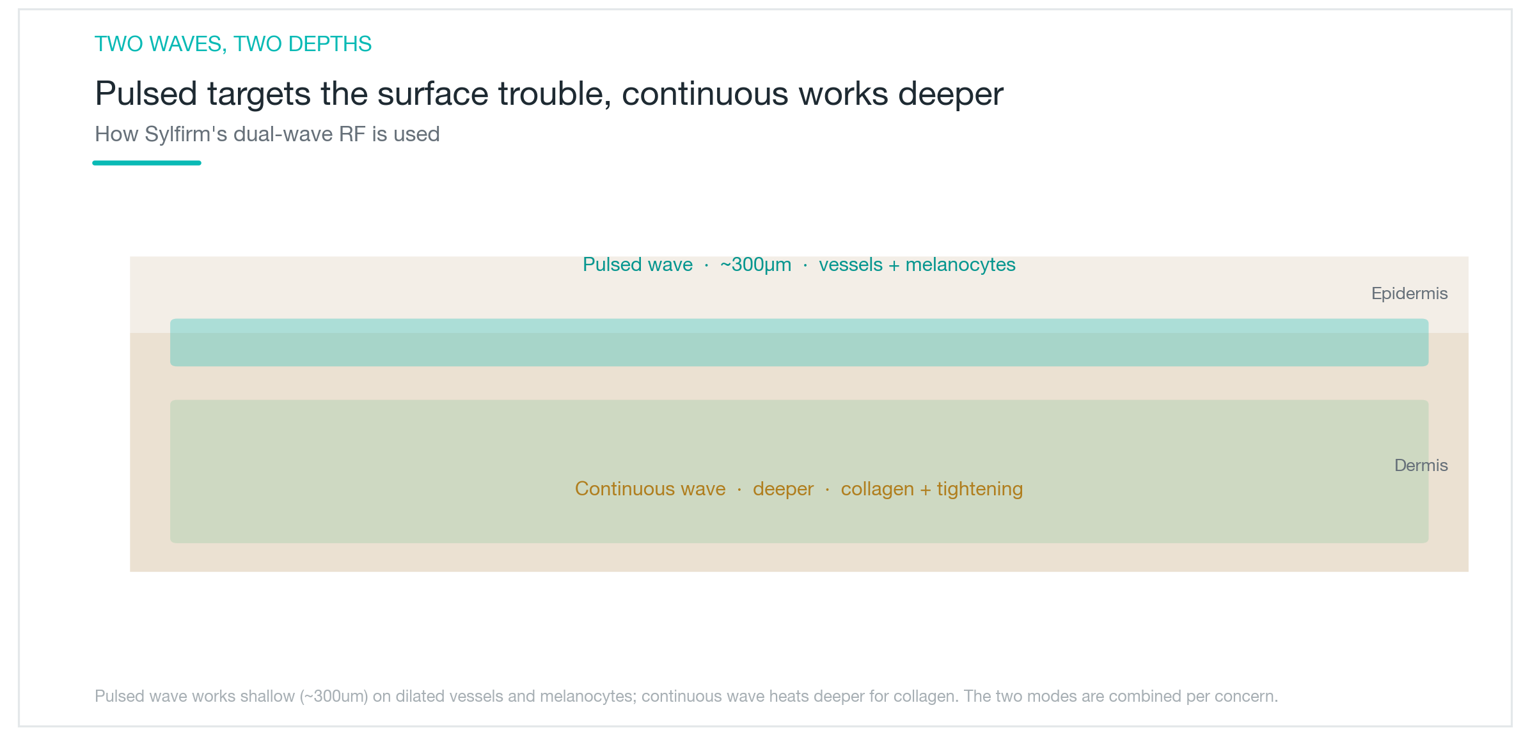The image size is (1530, 735).
Task: Click the 'vessels + melanocytes' text
Action: coord(917,265)
